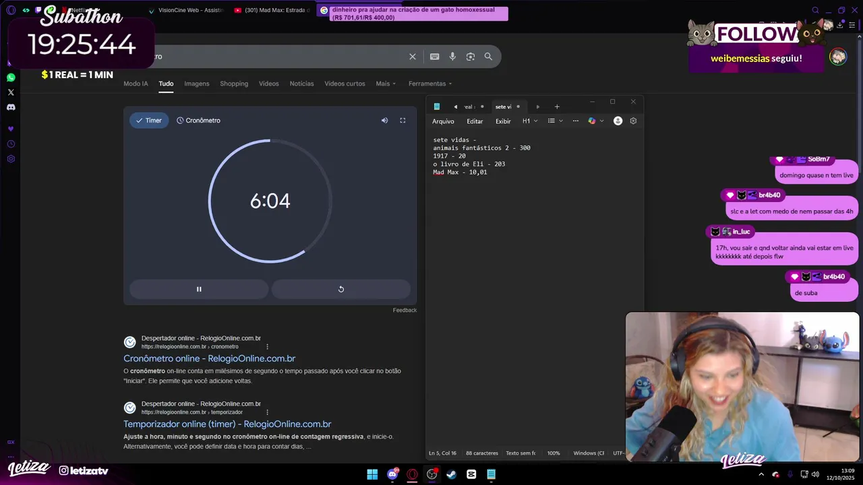Open WhatsApp in the browser sidebar
The width and height of the screenshot is (863, 485).
coord(11,77)
